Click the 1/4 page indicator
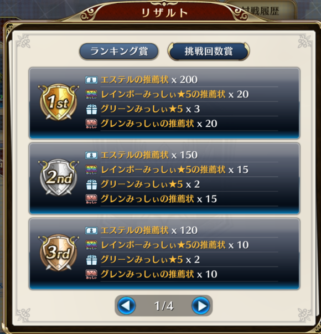The image size is (321, 334). tap(164, 306)
